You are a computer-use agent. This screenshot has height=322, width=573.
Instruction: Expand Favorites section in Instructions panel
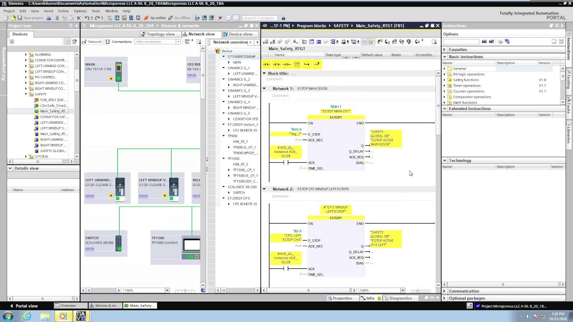tap(445, 50)
